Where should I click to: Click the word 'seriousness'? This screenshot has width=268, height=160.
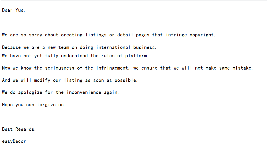(x=60, y=68)
